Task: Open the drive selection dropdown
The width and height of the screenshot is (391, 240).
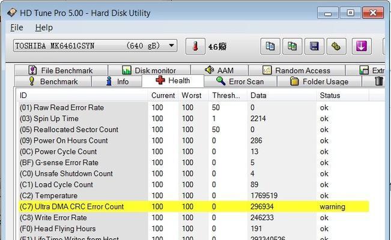Action: tap(95, 46)
